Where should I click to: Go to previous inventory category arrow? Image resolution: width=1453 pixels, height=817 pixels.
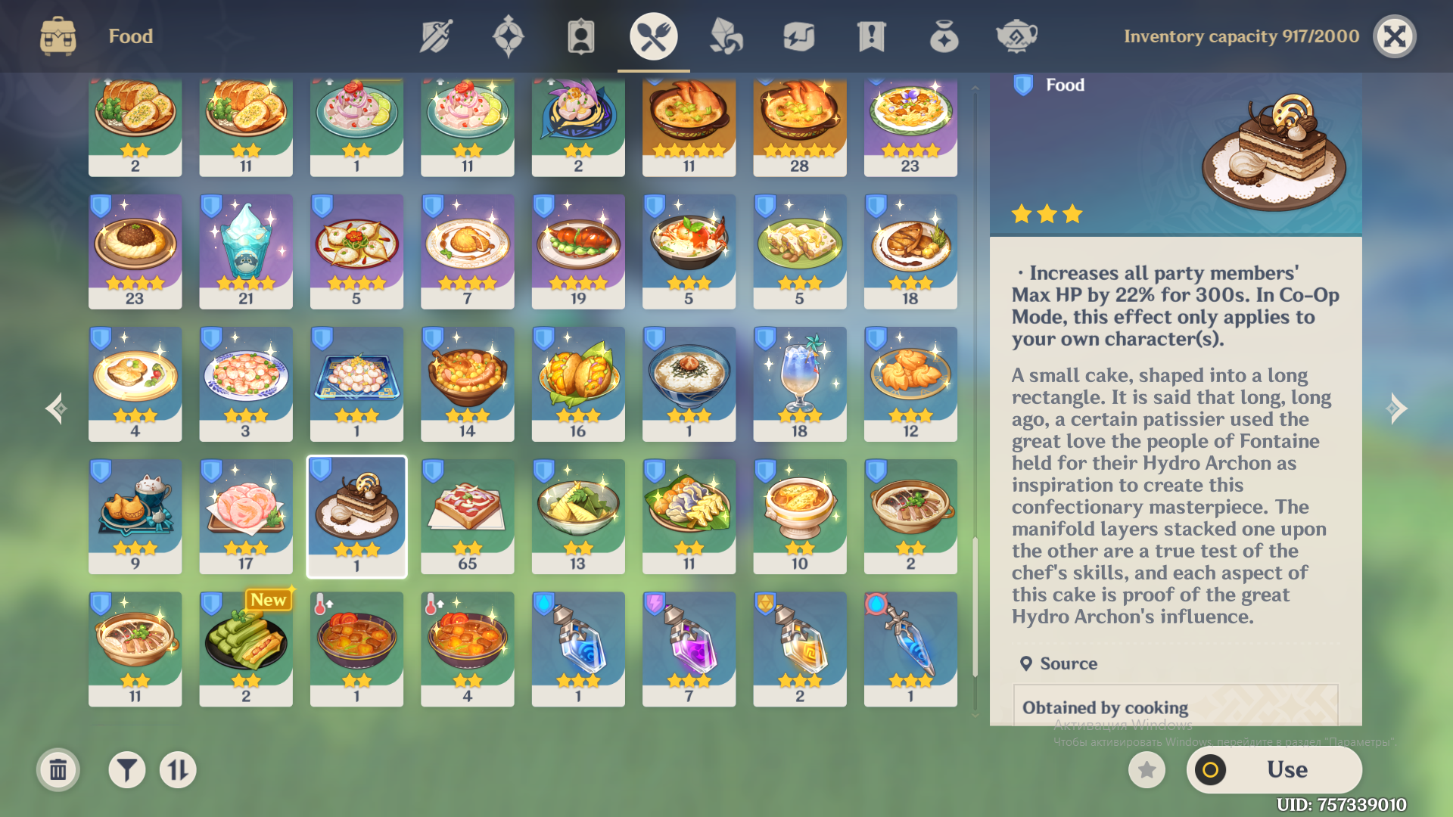click(x=57, y=408)
